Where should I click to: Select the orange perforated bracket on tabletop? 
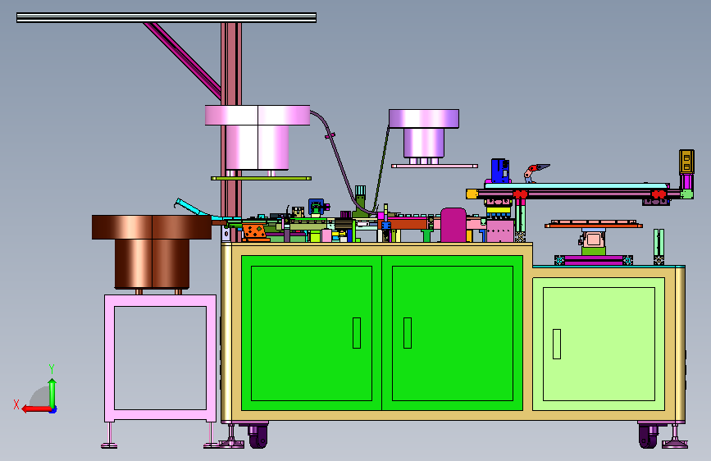pyautogui.click(x=254, y=231)
